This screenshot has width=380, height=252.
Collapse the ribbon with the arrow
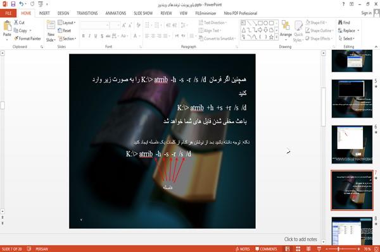(x=376, y=47)
